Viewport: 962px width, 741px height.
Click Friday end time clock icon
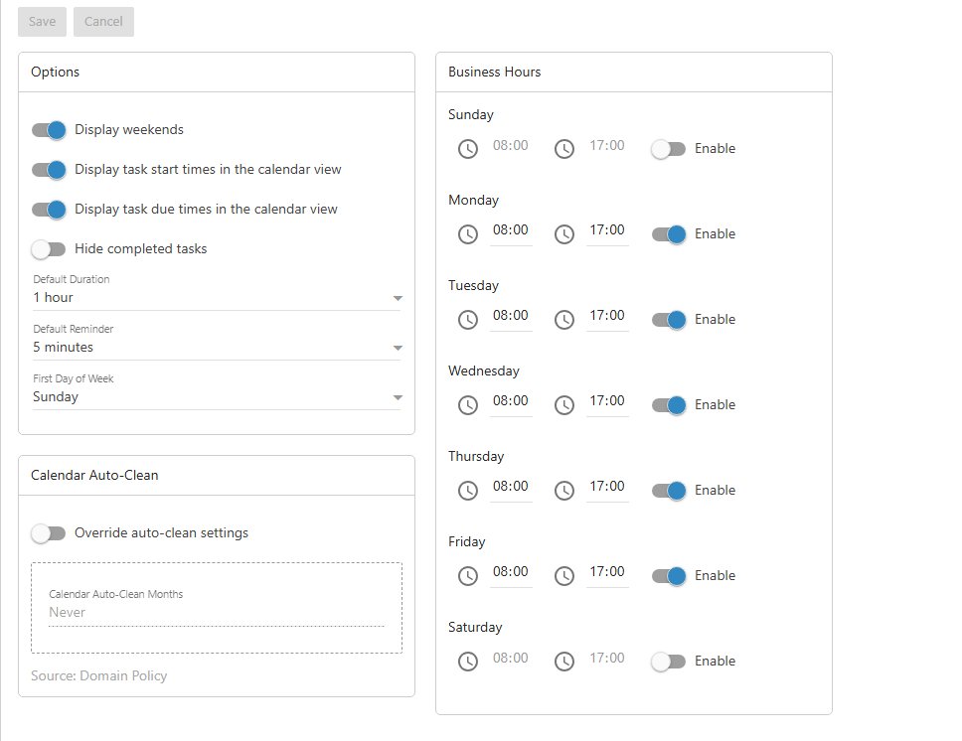[564, 576]
